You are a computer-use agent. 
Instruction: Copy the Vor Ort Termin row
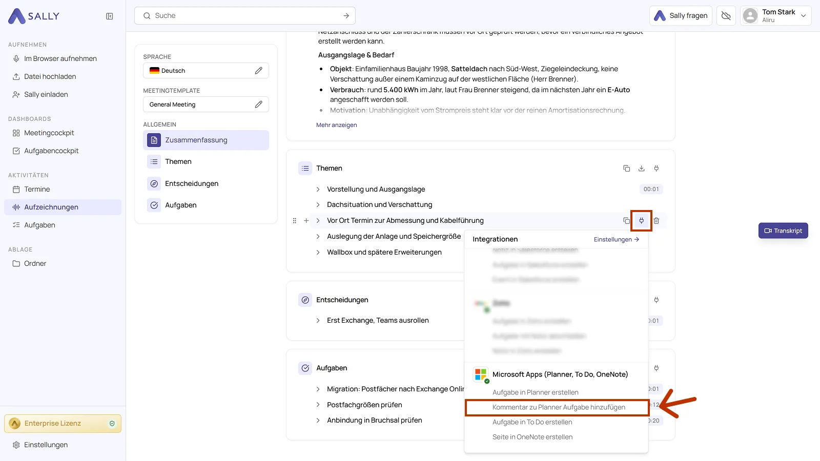(x=626, y=221)
